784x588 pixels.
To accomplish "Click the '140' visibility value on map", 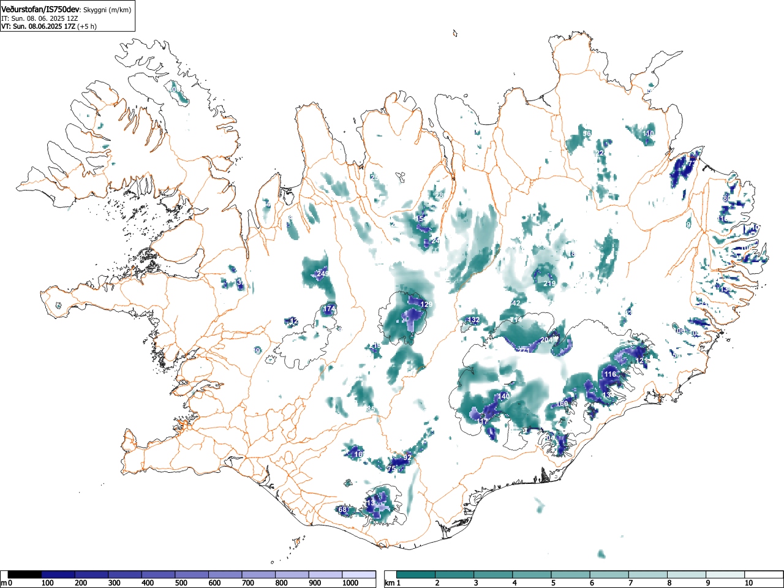I will [x=503, y=396].
